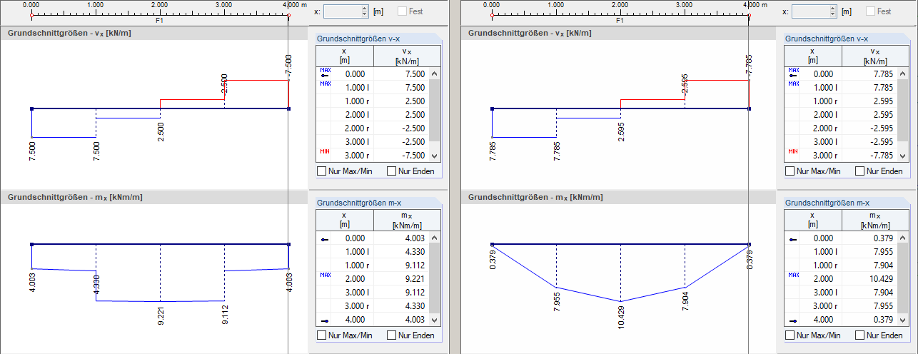The image size is (918, 354).
Task: Select 2.595 cell in 1.000 r row
Action: point(869,101)
